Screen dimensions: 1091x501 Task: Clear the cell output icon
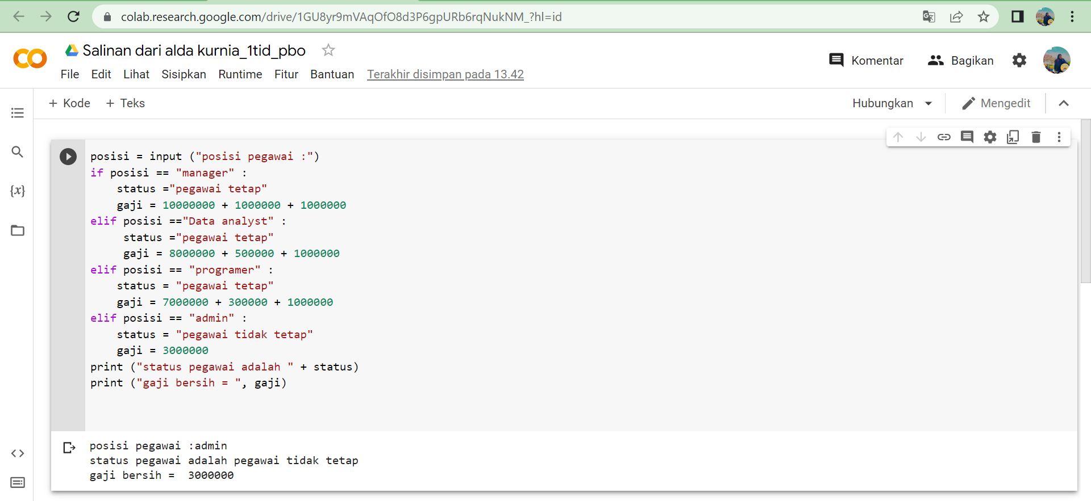point(69,448)
